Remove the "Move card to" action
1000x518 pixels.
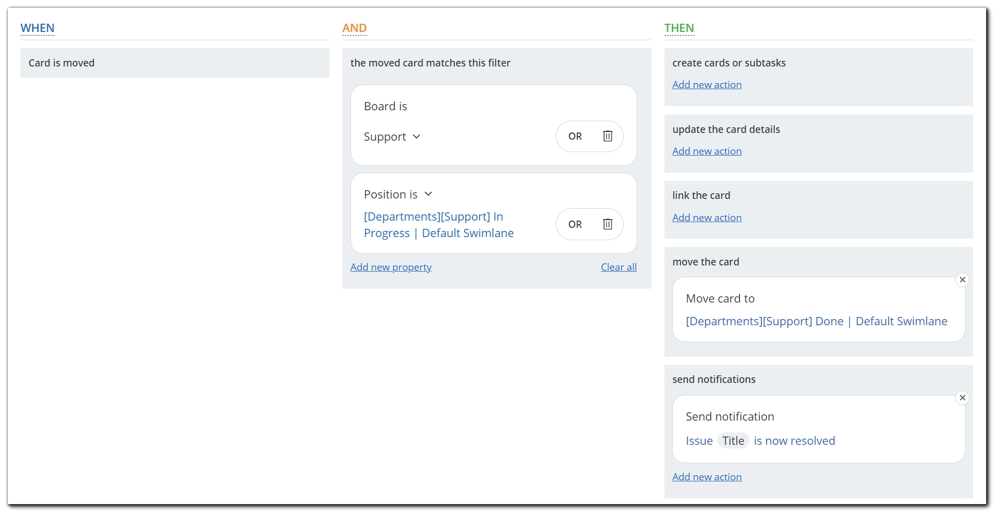click(962, 279)
